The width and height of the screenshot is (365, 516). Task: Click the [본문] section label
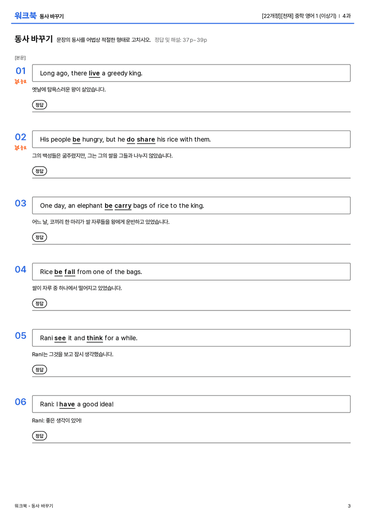[20, 58]
